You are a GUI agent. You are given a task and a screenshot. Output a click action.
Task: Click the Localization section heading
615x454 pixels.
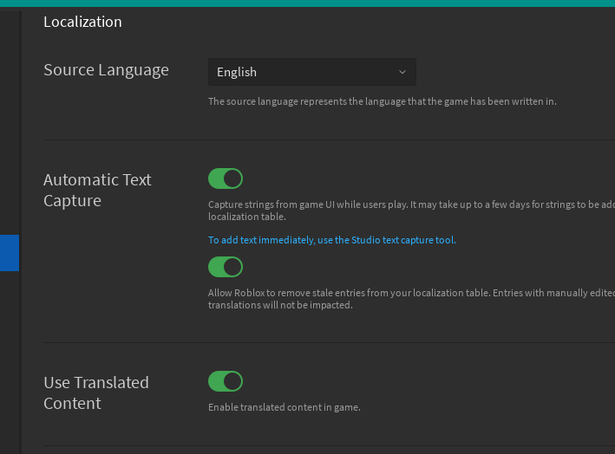coord(82,22)
